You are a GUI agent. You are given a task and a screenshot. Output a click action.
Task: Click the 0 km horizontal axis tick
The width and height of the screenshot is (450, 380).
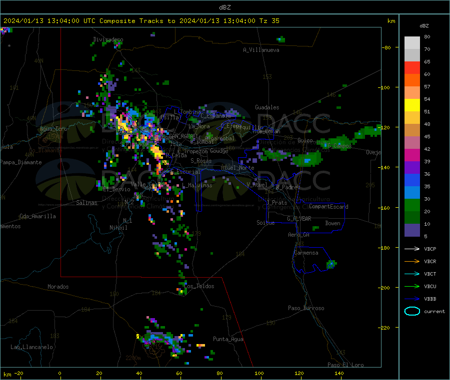click(59, 373)
